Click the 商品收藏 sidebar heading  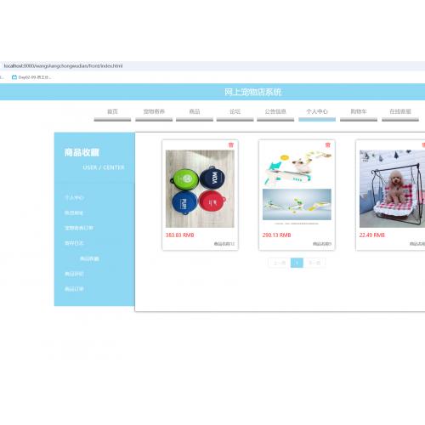click(82, 152)
